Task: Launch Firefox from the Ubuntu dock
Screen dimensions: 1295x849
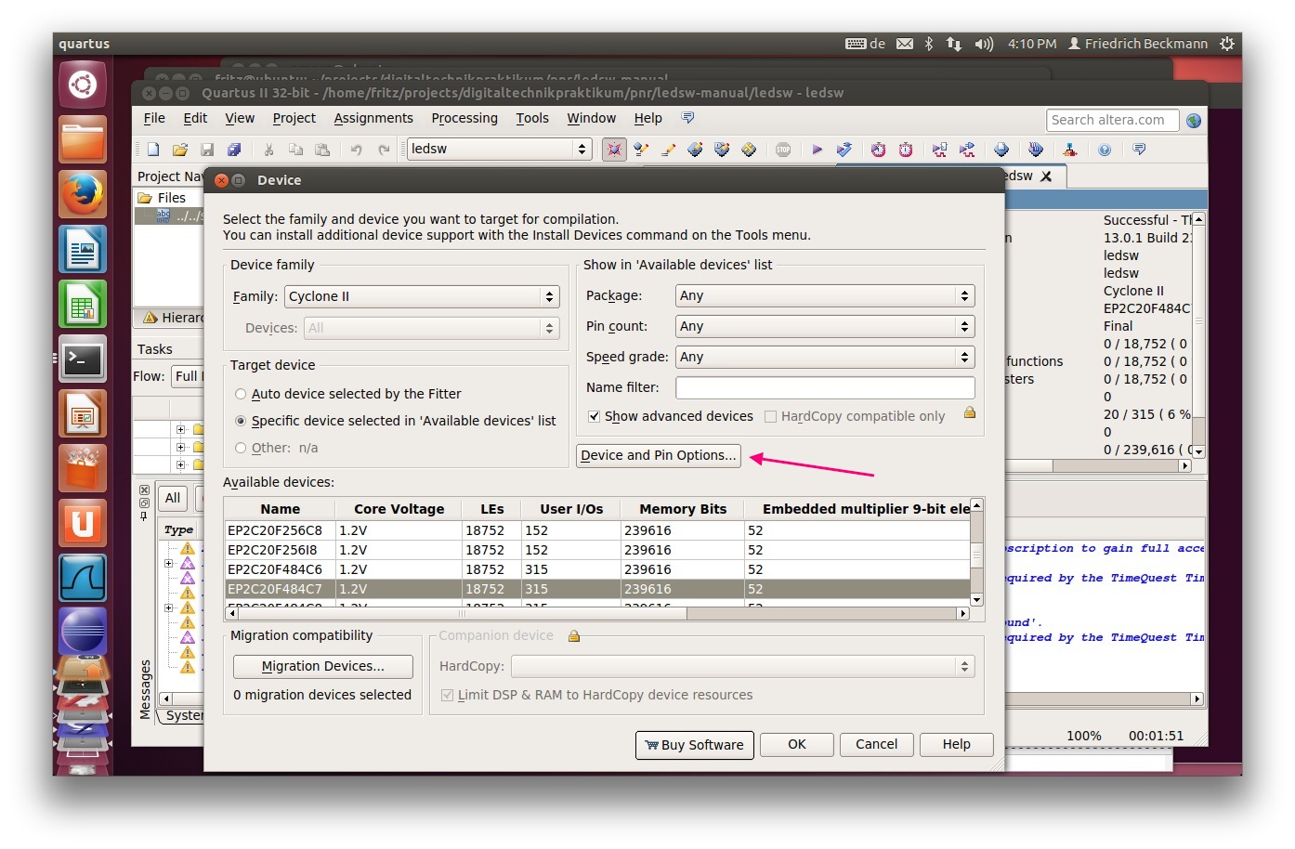Action: pyautogui.click(x=83, y=194)
